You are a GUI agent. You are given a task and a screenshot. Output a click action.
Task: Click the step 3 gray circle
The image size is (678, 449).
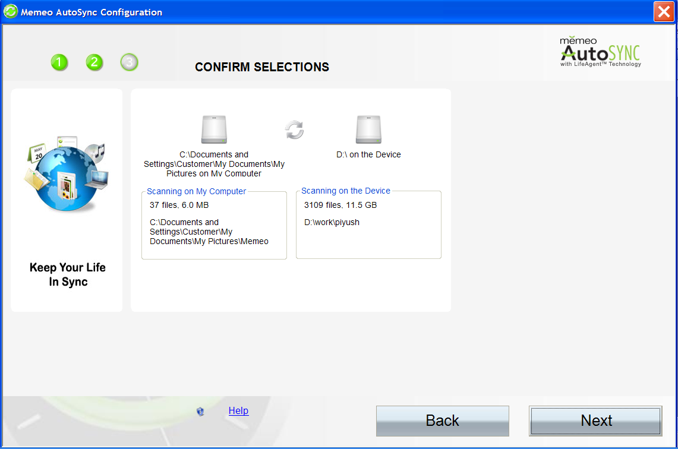[x=130, y=62]
